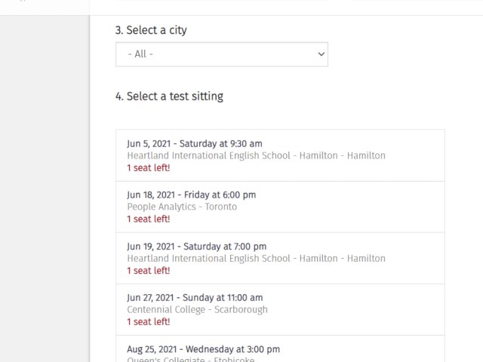Click the chevron arrow on city dropdown
Image resolution: width=483 pixels, height=362 pixels.
[x=321, y=54]
